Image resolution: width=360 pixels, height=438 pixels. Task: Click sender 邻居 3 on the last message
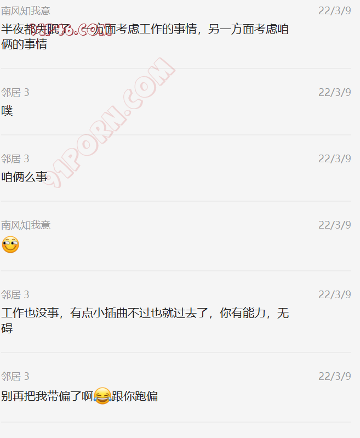[x=15, y=376]
